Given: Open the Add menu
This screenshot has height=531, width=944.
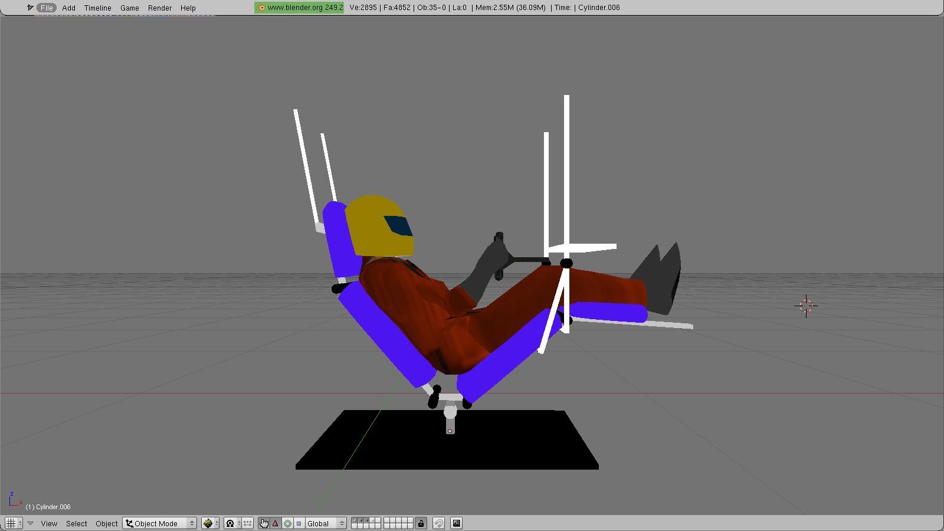Looking at the screenshot, I should (69, 8).
